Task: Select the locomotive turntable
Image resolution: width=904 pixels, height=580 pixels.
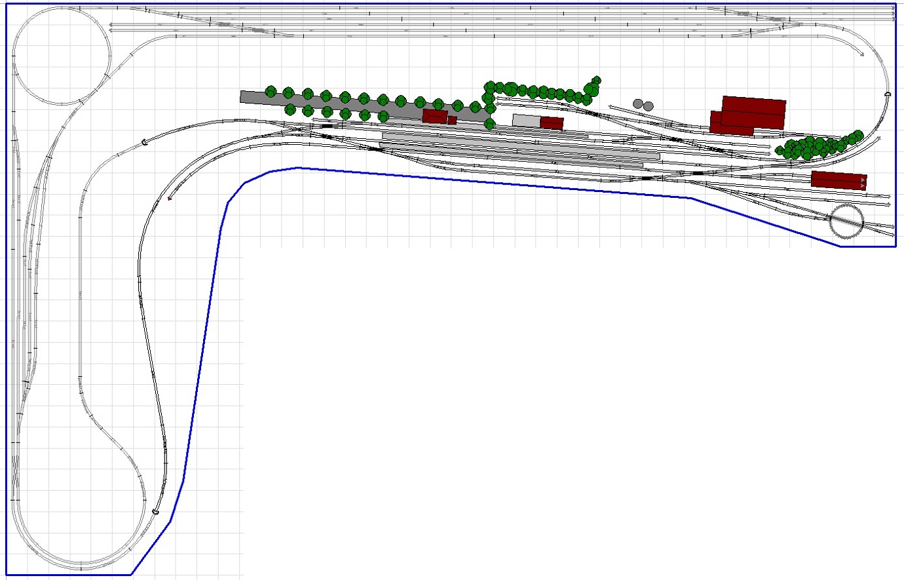Action: 846,222
